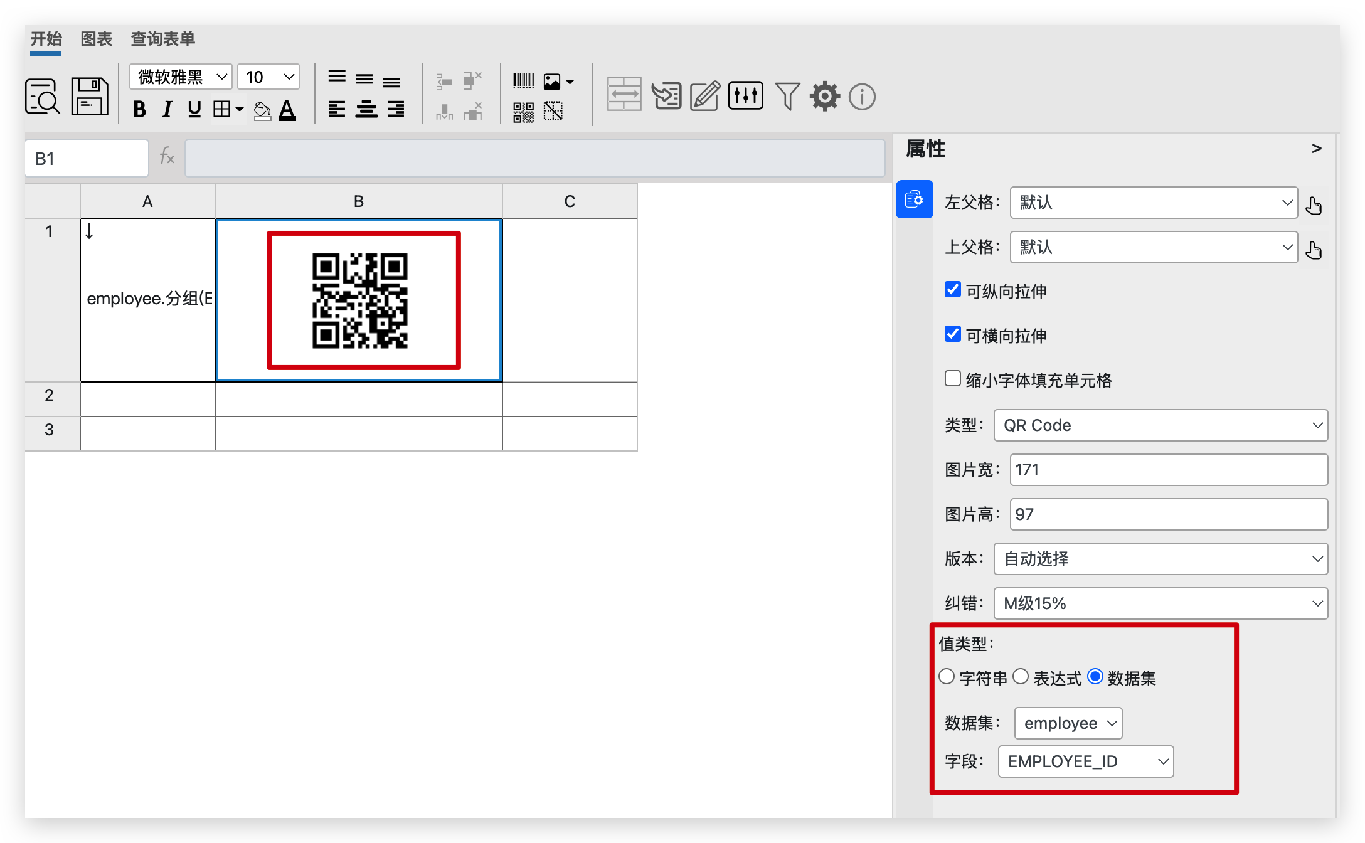Select row 2 header
1365x843 pixels.
pos(52,399)
